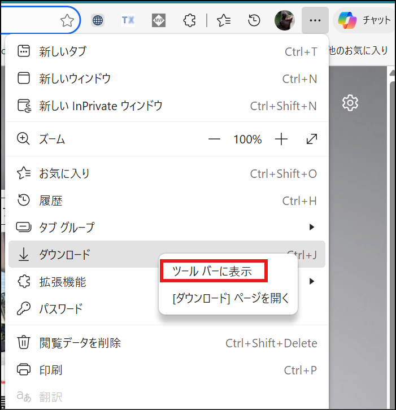Image resolution: width=396 pixels, height=410 pixels.
Task: Click the globe extension icon
Action: point(98,20)
